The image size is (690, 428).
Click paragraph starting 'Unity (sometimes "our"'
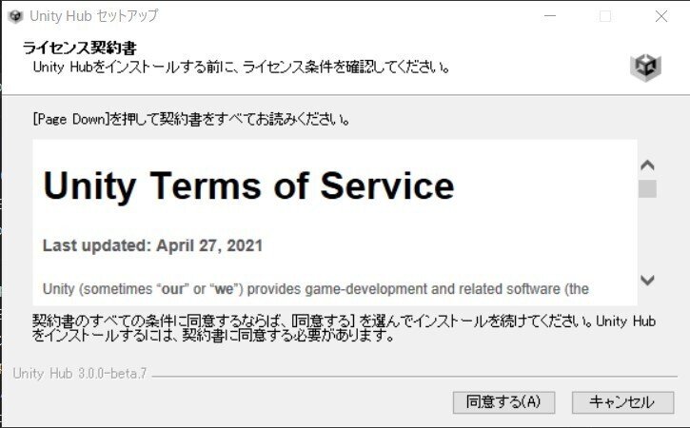coord(316,289)
